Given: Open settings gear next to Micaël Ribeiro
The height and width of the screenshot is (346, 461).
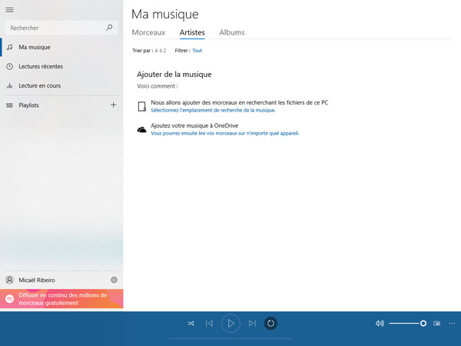Looking at the screenshot, I should (x=114, y=280).
